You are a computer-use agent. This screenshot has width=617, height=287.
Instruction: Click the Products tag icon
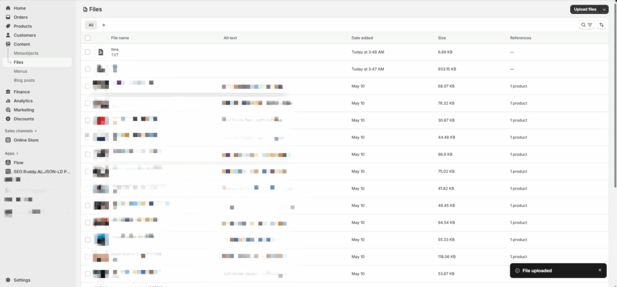click(8, 26)
